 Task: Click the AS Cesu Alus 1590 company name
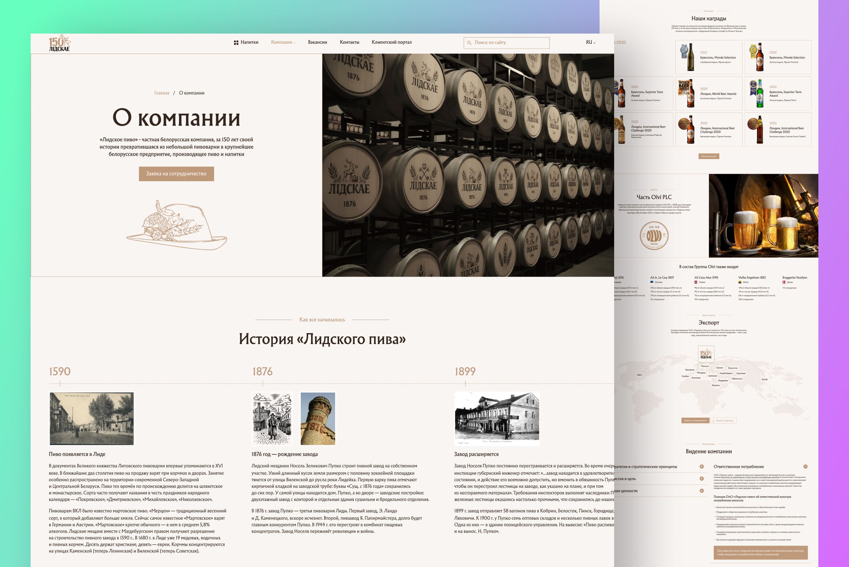point(706,278)
